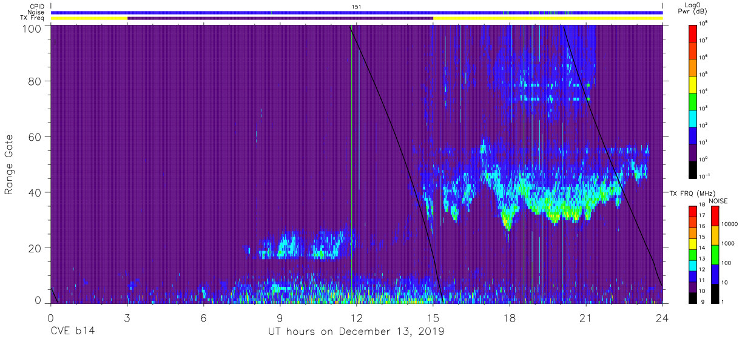745x344 pixels.
Task: Pick the red top segment of power colorbar
Action: pyautogui.click(x=693, y=32)
